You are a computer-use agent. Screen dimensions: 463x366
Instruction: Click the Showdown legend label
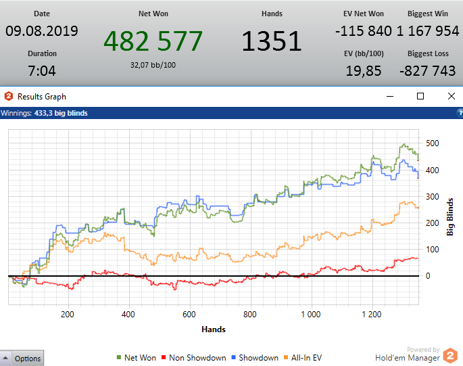tap(258, 358)
